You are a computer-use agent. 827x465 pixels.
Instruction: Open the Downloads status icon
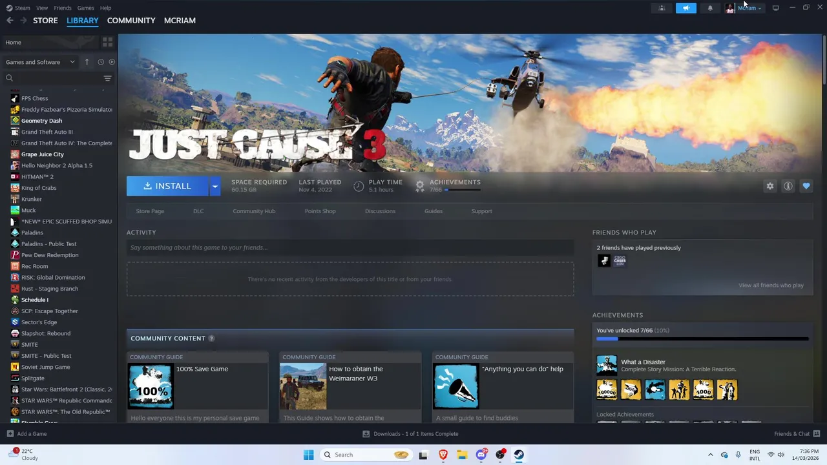pos(366,434)
